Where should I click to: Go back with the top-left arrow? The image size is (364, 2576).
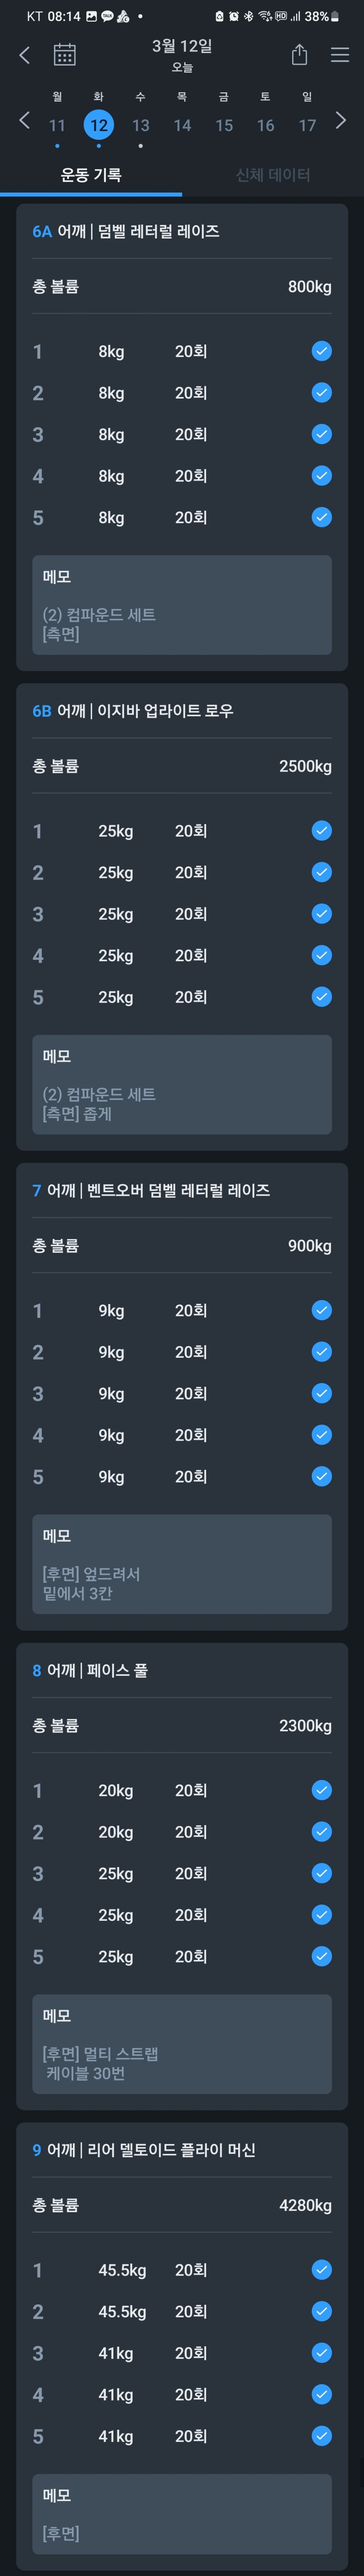click(x=25, y=55)
